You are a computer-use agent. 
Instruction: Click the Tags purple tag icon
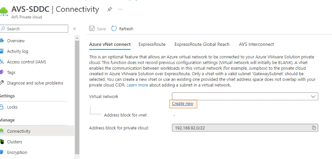click(2, 72)
